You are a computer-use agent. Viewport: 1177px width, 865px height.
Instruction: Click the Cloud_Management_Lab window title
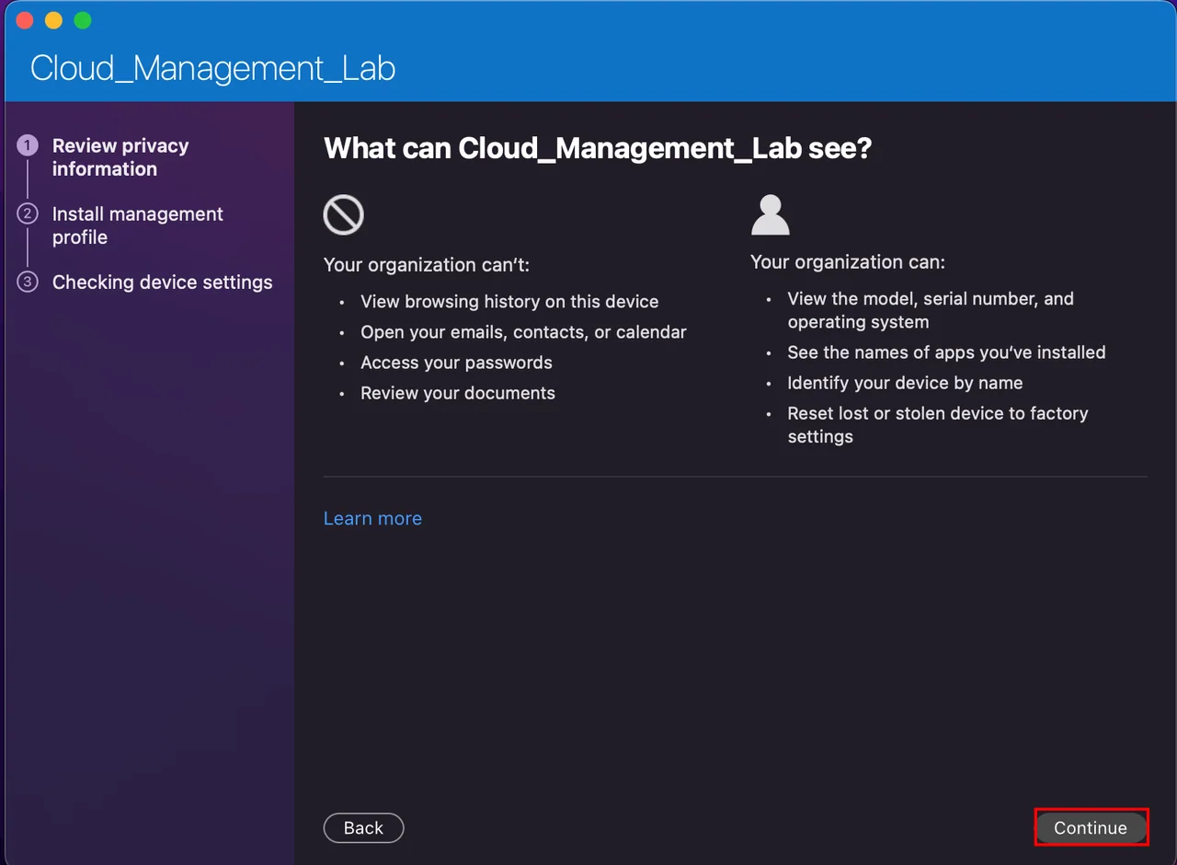213,68
